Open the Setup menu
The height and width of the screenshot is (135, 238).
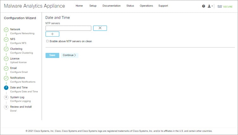tap(93, 6)
